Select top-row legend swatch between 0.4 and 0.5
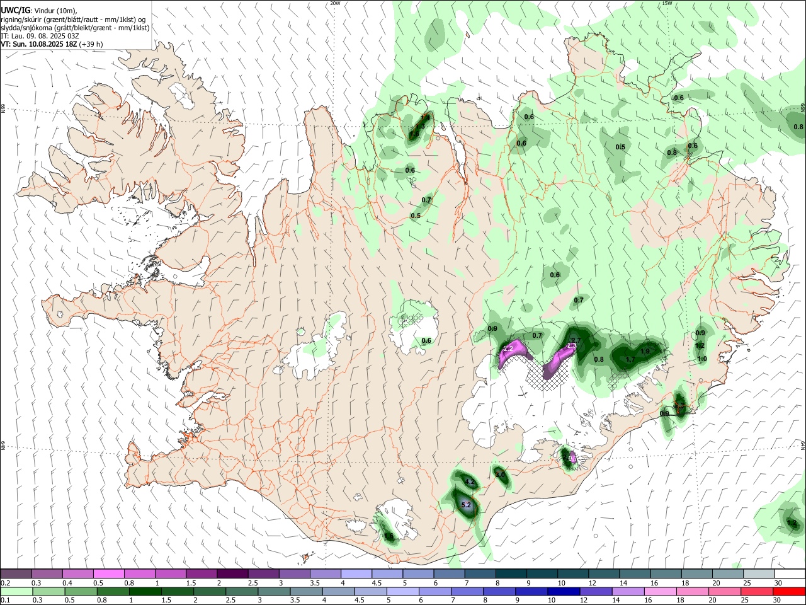The height and width of the screenshot is (605, 806). click(77, 573)
